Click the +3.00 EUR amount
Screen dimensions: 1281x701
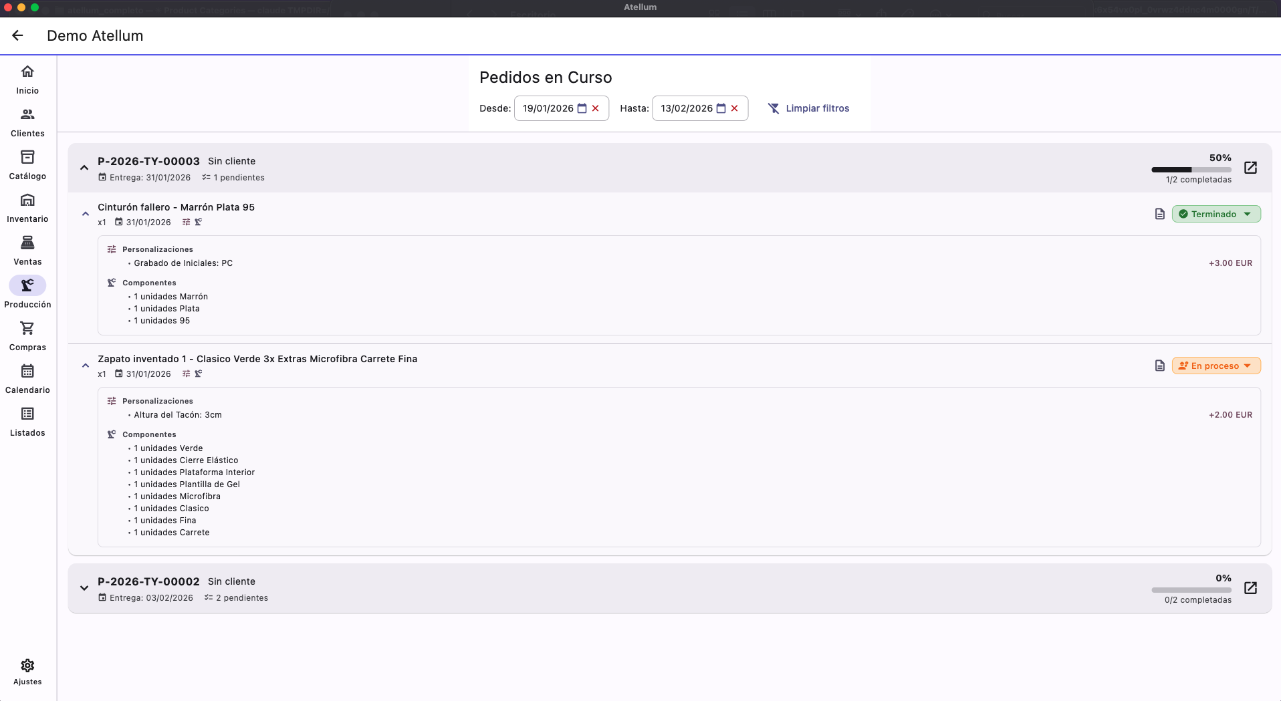click(1230, 263)
